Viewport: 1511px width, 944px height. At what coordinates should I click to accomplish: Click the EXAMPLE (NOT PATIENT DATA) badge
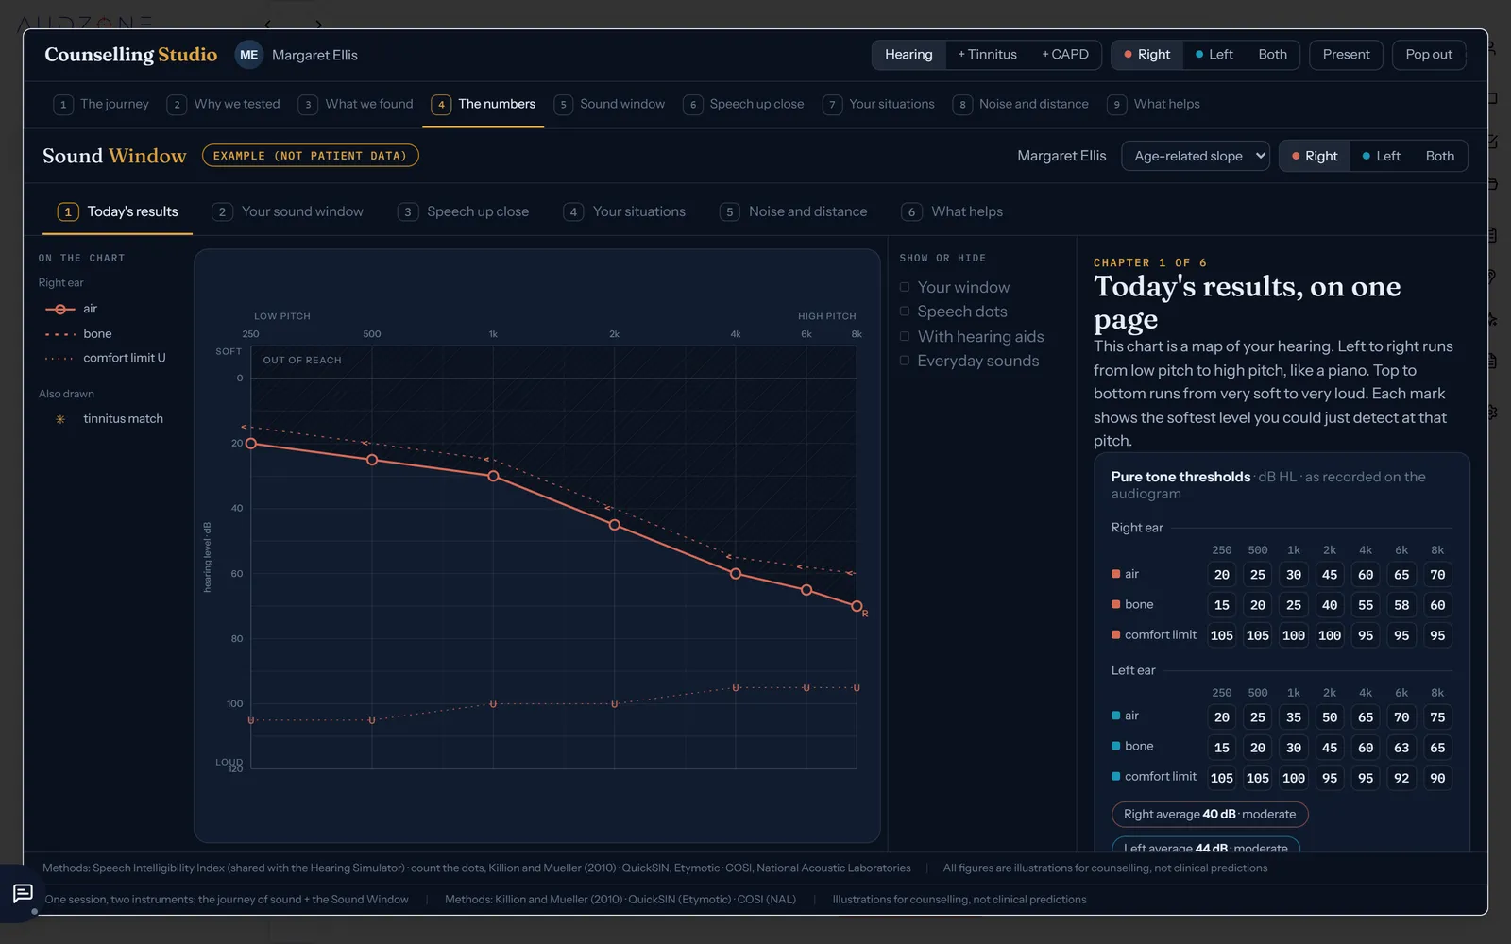point(310,156)
